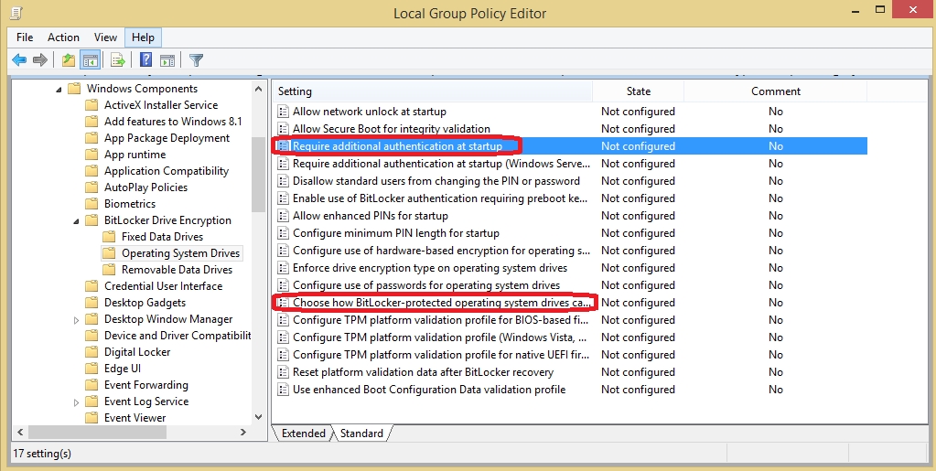Screen dimensions: 936x471
Task: Open the Help question mark icon
Action: pyautogui.click(x=145, y=59)
